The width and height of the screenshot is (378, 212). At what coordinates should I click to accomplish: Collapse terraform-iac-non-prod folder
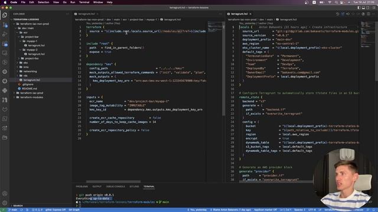[x=34, y=24]
